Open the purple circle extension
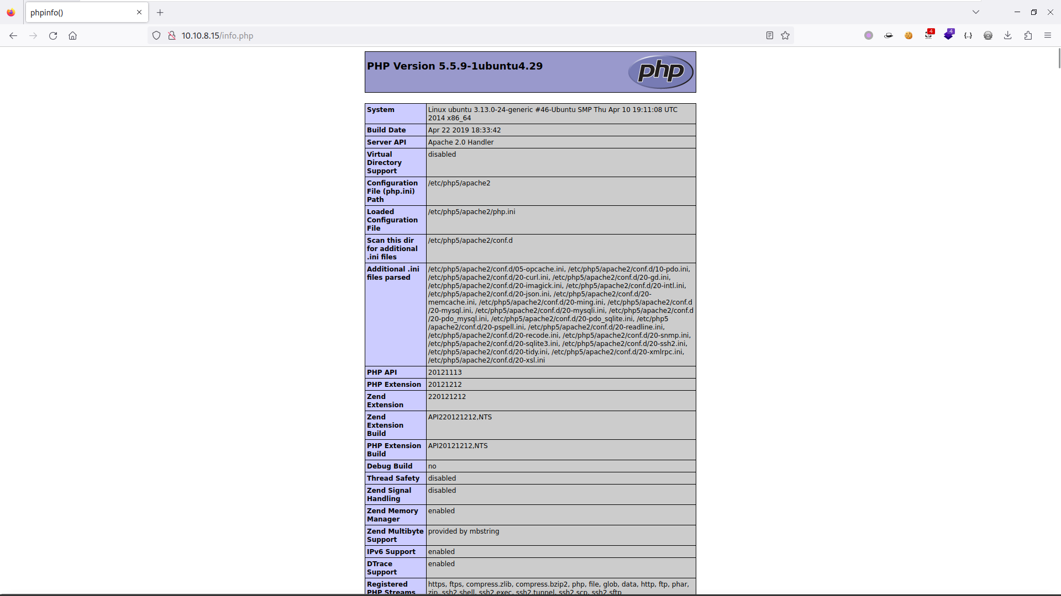The width and height of the screenshot is (1061, 596). (x=869, y=35)
